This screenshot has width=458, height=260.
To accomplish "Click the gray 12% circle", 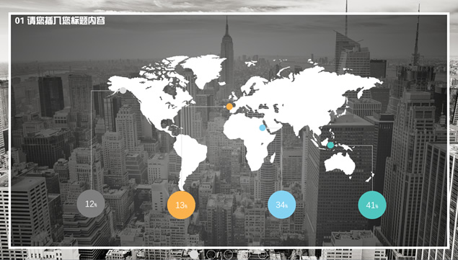I will 91,204.
